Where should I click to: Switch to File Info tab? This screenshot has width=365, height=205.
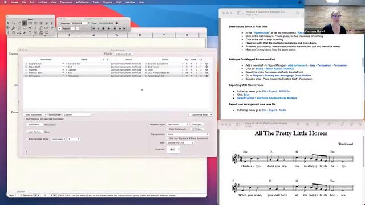(x=108, y=54)
